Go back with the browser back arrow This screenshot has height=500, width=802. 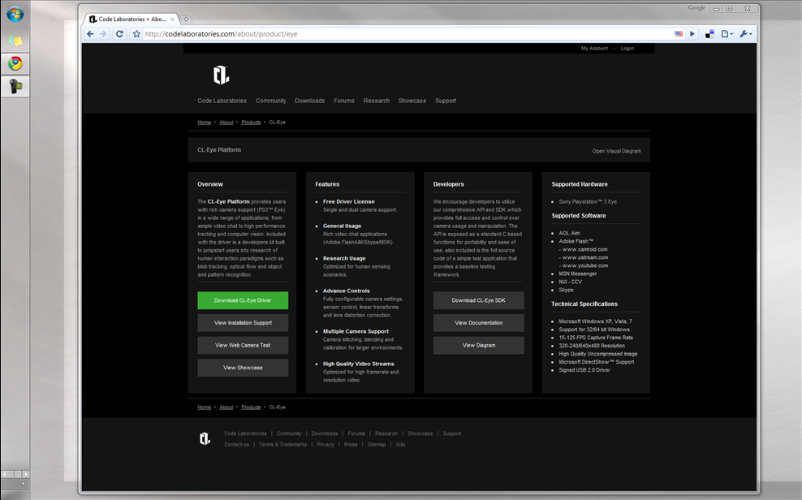[x=90, y=34]
